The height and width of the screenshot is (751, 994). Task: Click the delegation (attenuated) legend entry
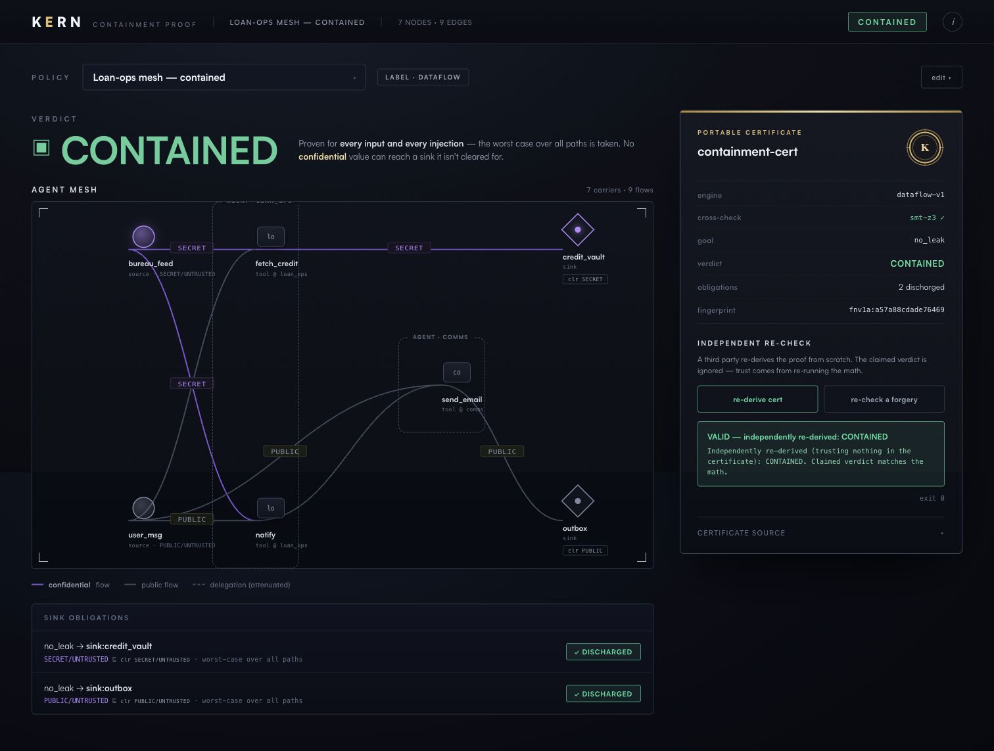coord(241,585)
